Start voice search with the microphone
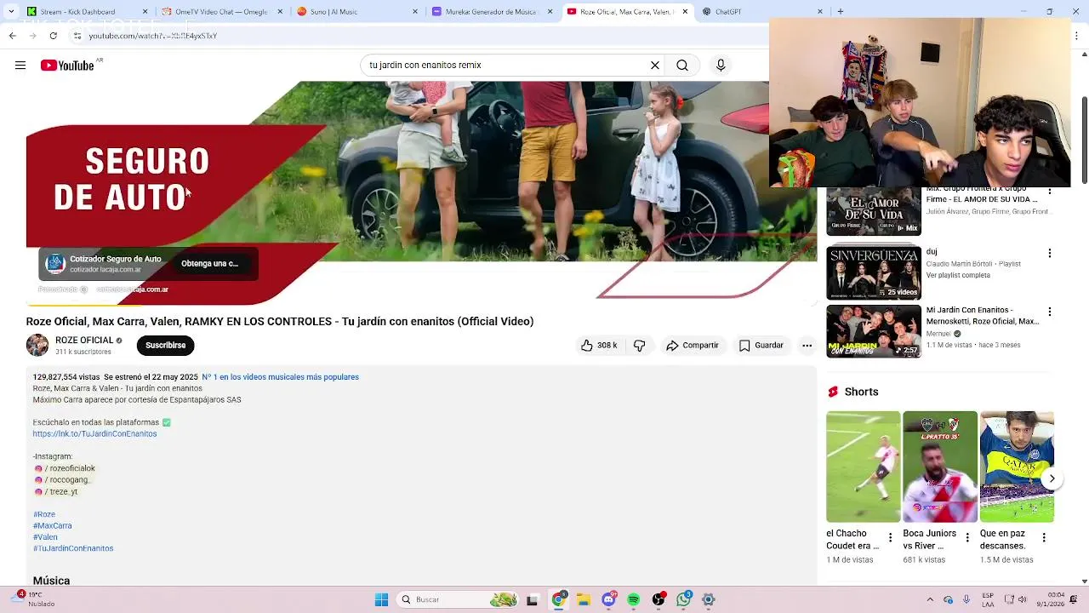The width and height of the screenshot is (1089, 613). click(x=721, y=66)
